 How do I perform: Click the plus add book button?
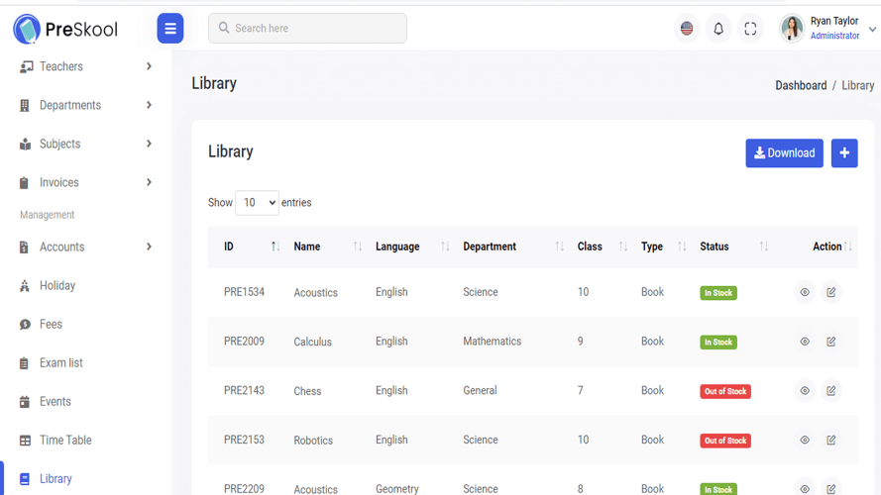(x=844, y=153)
